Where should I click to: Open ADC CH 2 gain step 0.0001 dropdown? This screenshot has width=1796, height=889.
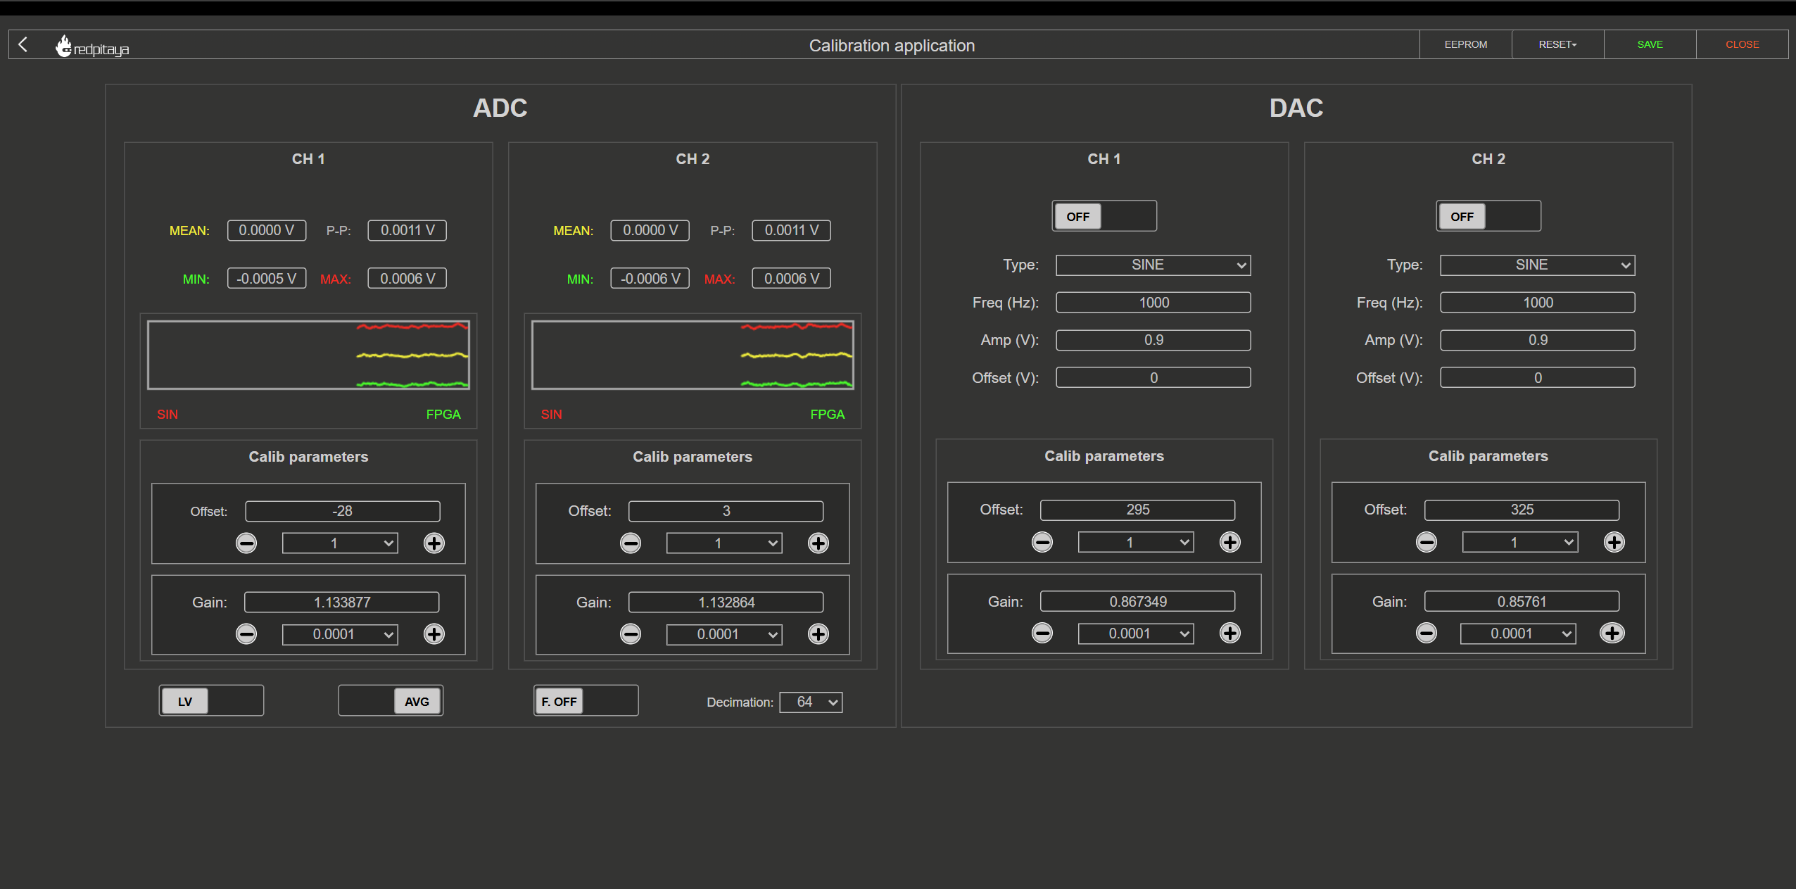pyautogui.click(x=724, y=634)
